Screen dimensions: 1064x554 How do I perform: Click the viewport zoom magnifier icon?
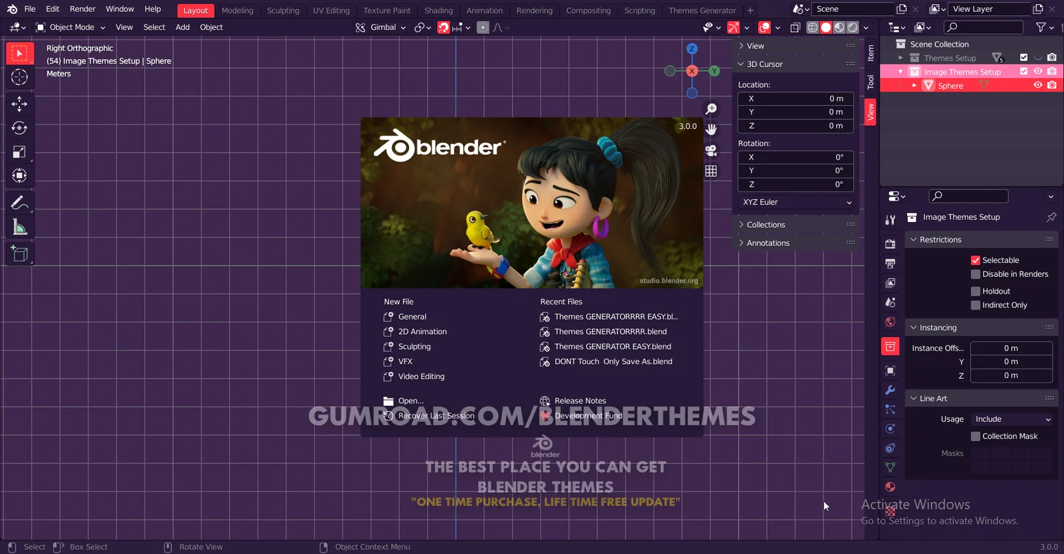pos(711,108)
